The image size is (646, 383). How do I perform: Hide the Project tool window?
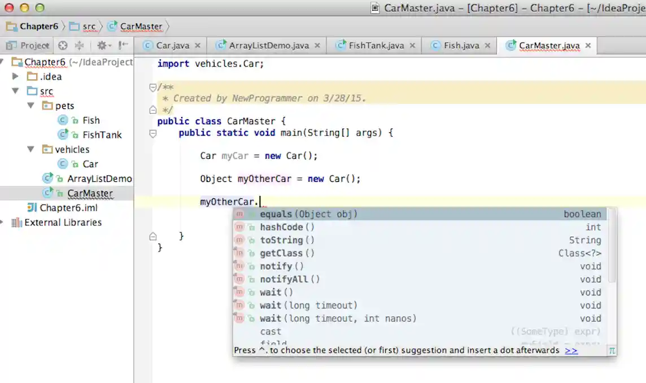(x=124, y=46)
